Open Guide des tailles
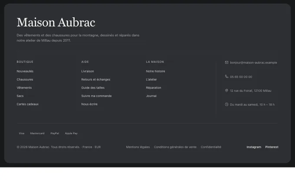Viewport: 295px width, 184px height. [93, 88]
